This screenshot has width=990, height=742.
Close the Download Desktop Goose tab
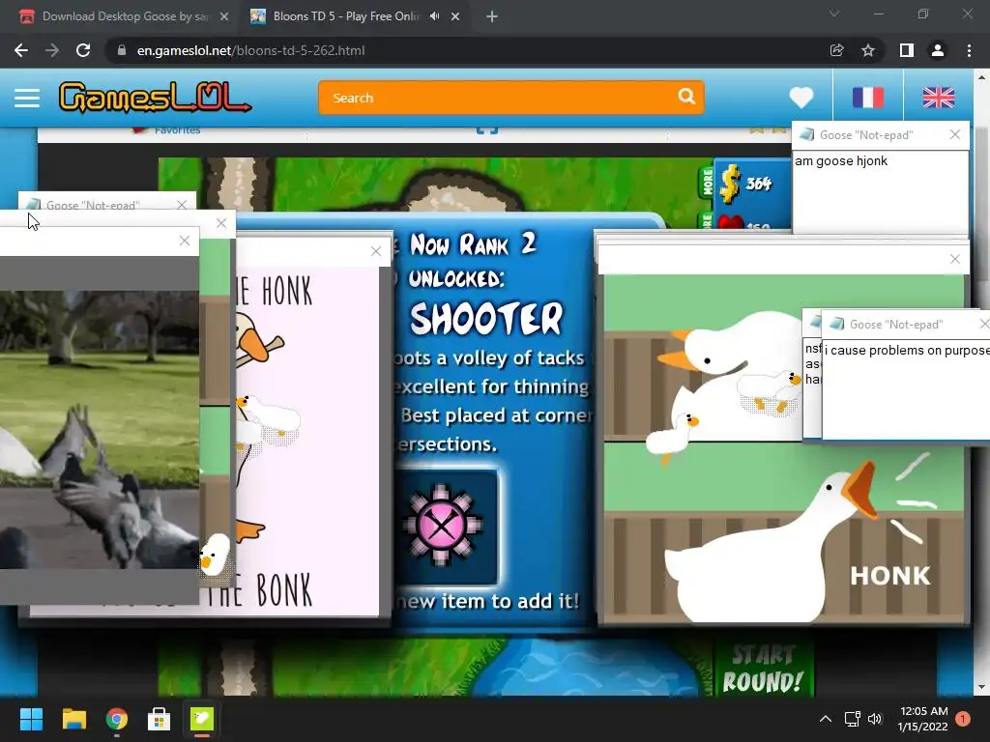[x=224, y=16]
